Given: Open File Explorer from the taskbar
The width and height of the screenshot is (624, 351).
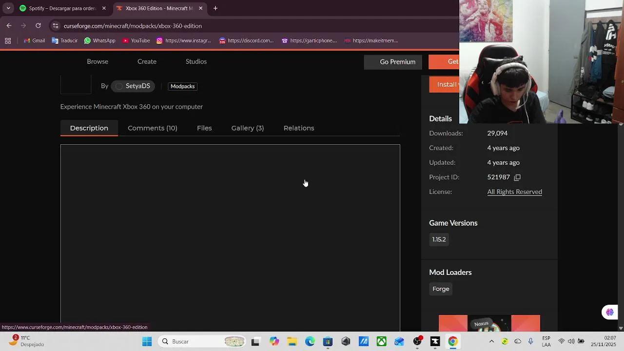Looking at the screenshot, I should [x=292, y=342].
